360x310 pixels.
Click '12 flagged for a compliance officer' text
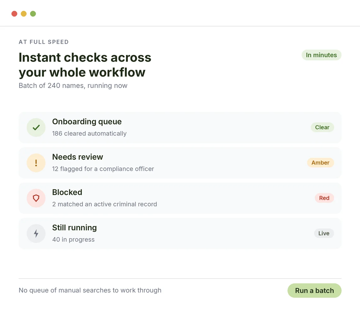pos(103,169)
